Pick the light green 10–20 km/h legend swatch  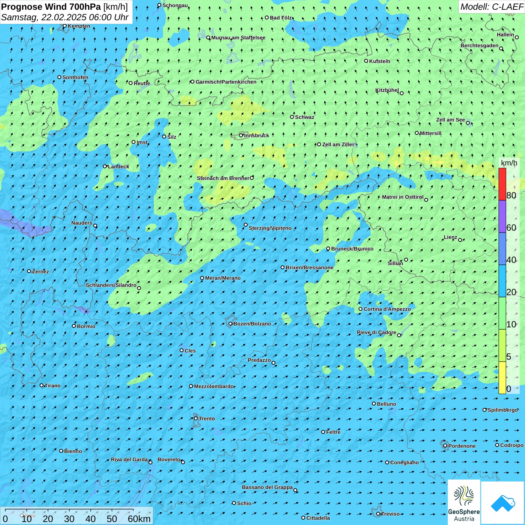(x=502, y=313)
